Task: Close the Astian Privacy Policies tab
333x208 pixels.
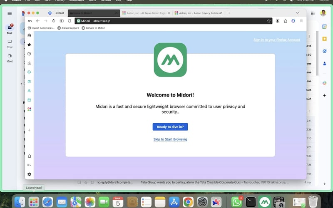Action: [221, 13]
